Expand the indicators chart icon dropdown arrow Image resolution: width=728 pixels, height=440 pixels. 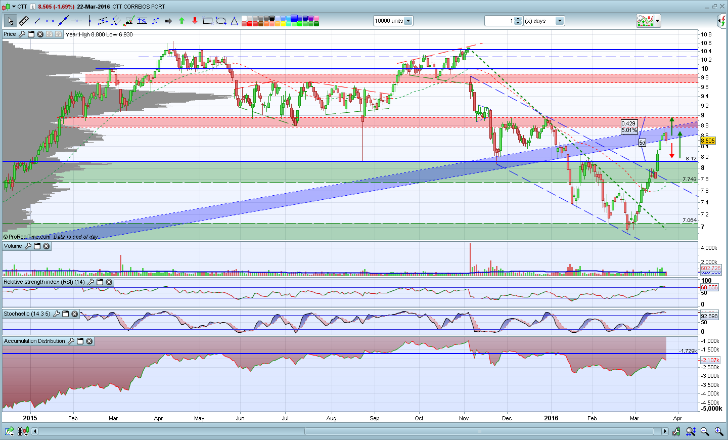657,21
